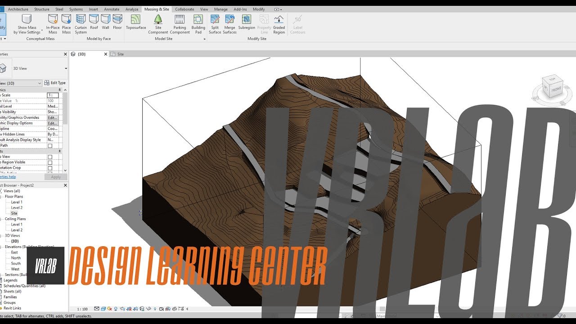This screenshot has height=324, width=576.
Task: Enable Annotation Crop checkbox
Action: point(50,168)
